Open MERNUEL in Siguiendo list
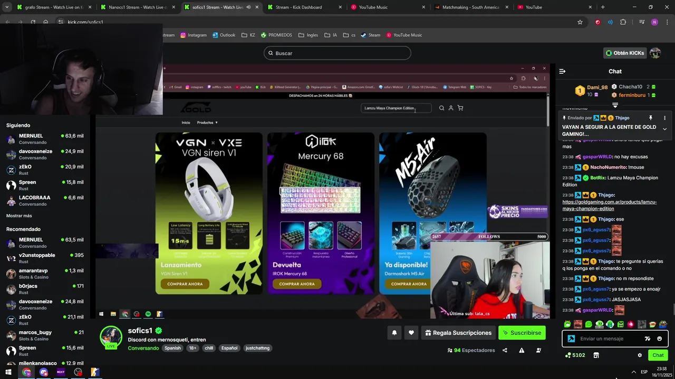The image size is (675, 379). point(45,139)
